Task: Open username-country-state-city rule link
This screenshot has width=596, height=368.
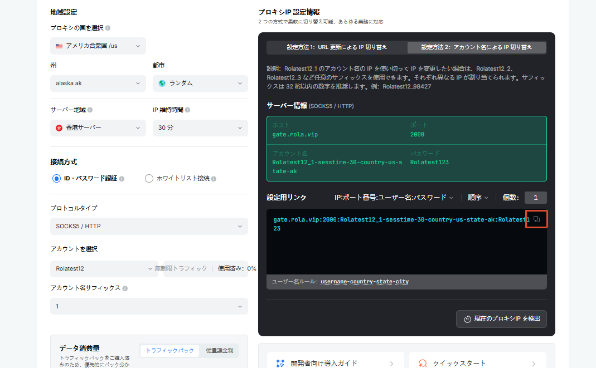Action: (x=365, y=282)
